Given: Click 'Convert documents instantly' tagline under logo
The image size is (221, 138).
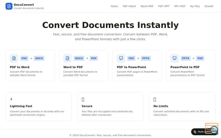Looking at the screenshot, I should tap(29, 8).
